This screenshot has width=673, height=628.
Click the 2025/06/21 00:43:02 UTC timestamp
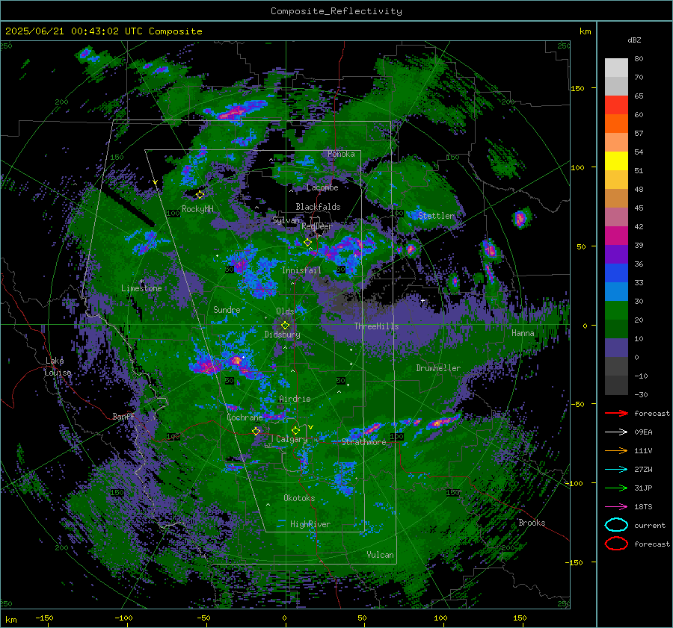tap(104, 31)
